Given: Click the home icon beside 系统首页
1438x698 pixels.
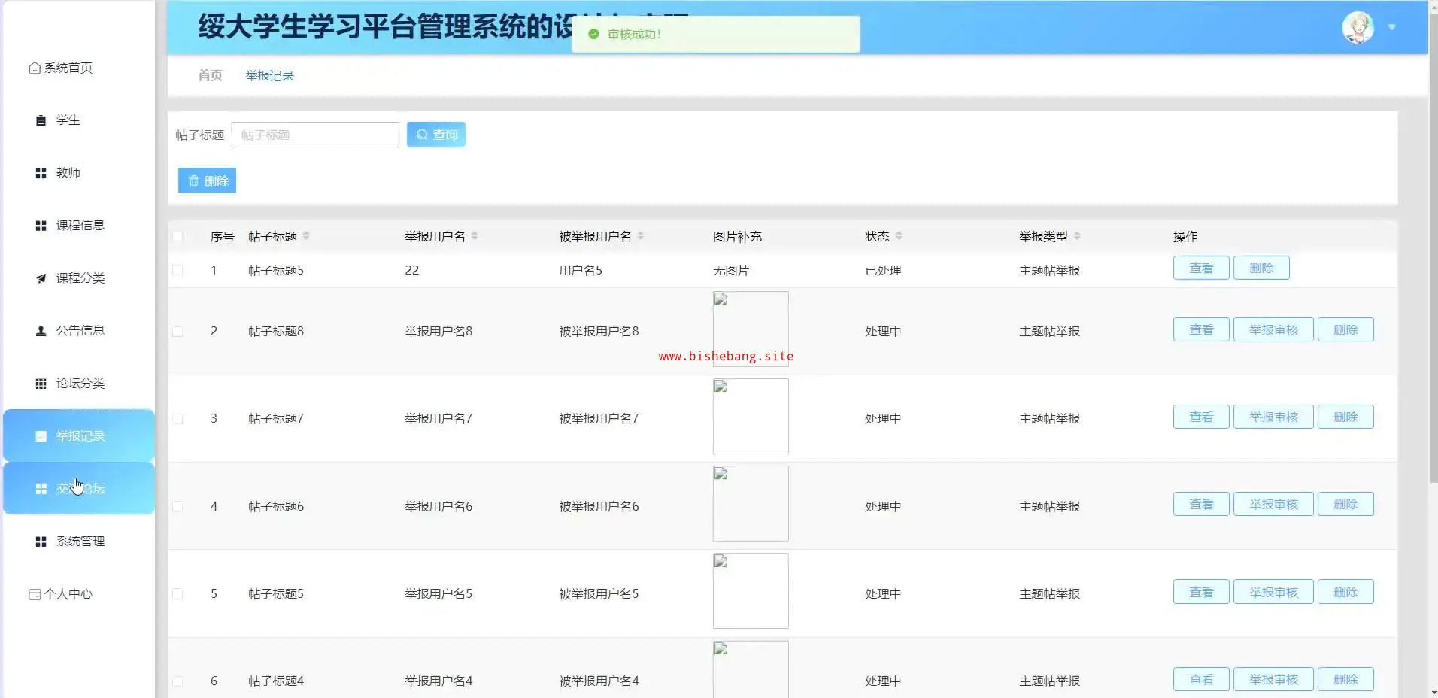Looking at the screenshot, I should (35, 68).
